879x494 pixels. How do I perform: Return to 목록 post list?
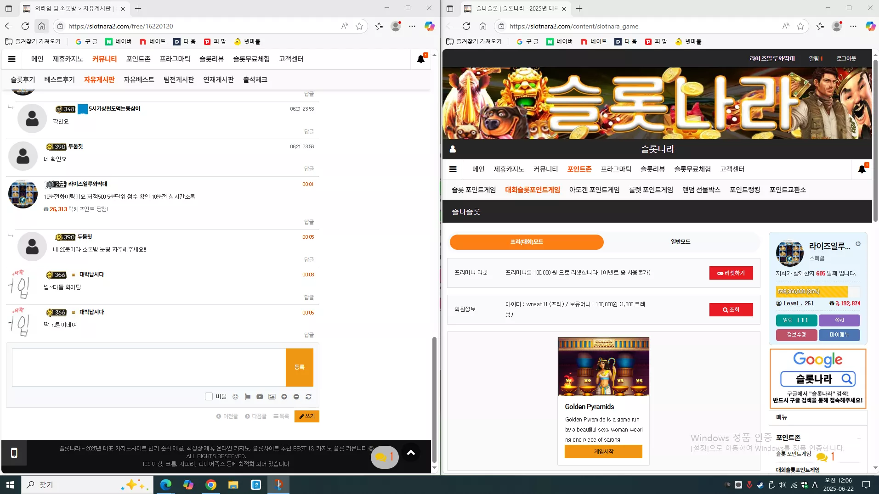[281, 416]
